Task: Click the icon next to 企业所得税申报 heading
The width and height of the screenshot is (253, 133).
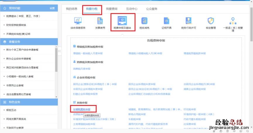Action: [x=74, y=77]
